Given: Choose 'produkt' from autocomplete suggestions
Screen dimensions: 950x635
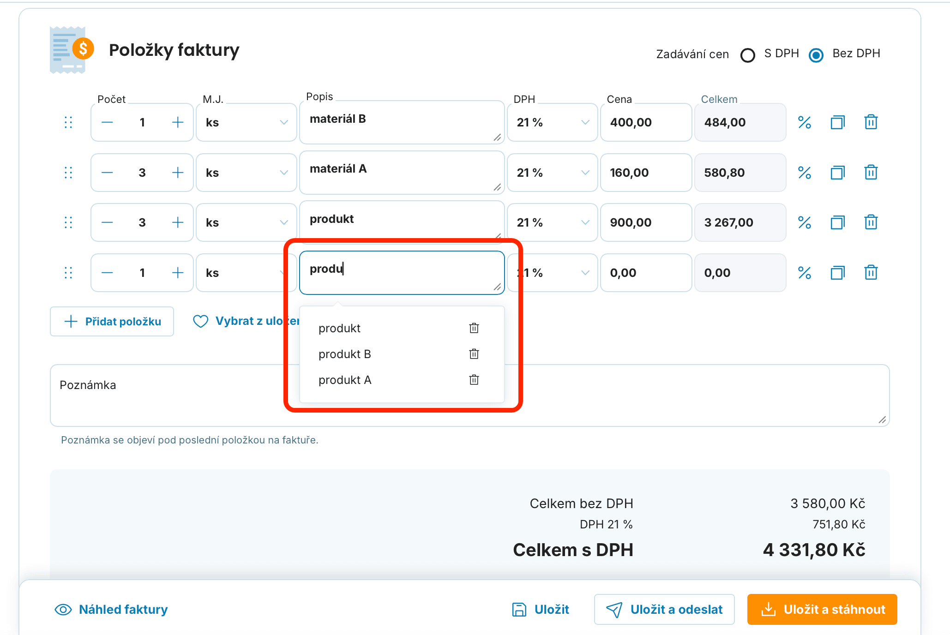Looking at the screenshot, I should click(340, 328).
